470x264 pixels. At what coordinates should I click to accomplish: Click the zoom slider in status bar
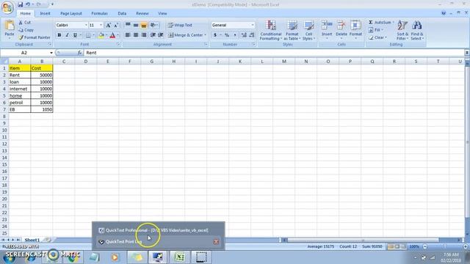445,246
